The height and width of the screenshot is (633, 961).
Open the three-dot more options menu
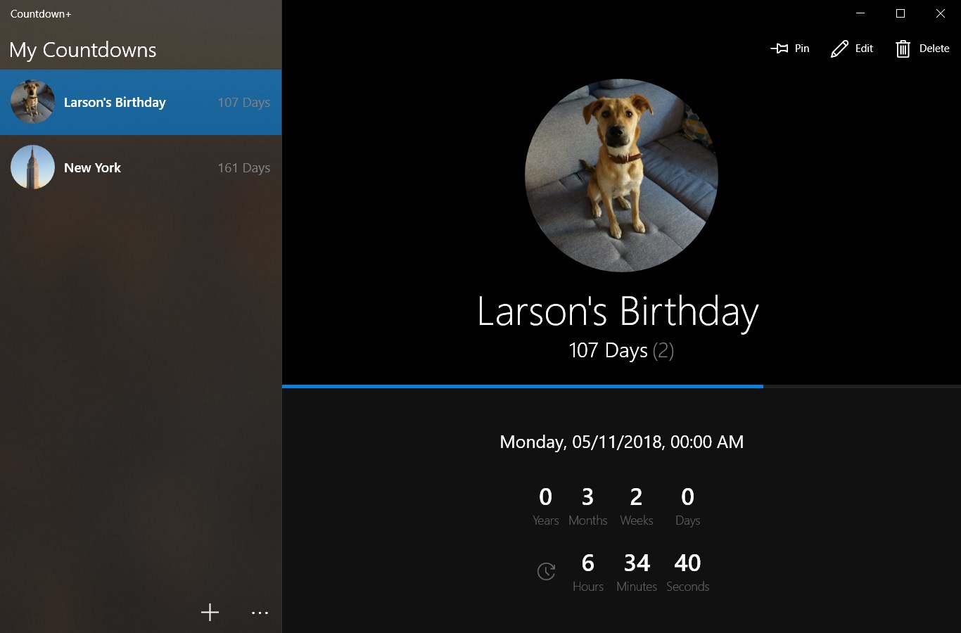point(260,613)
